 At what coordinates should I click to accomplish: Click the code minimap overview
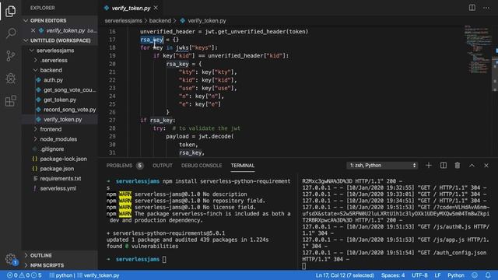click(476, 49)
